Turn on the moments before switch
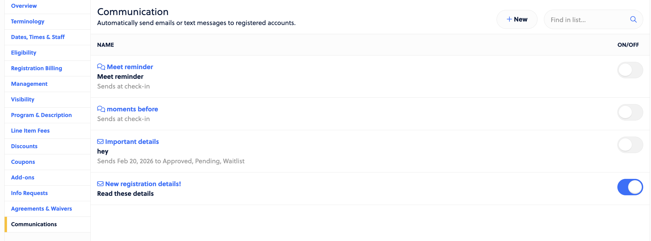This screenshot has height=241, width=651. pos(630,112)
